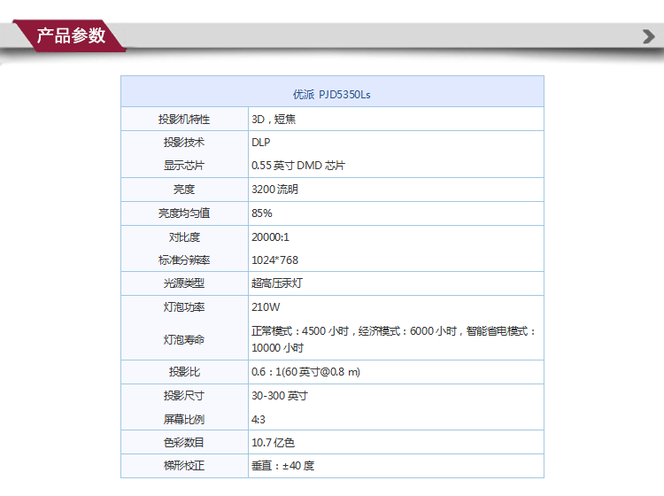Click the 10.7 亿色 value

pos(273,442)
